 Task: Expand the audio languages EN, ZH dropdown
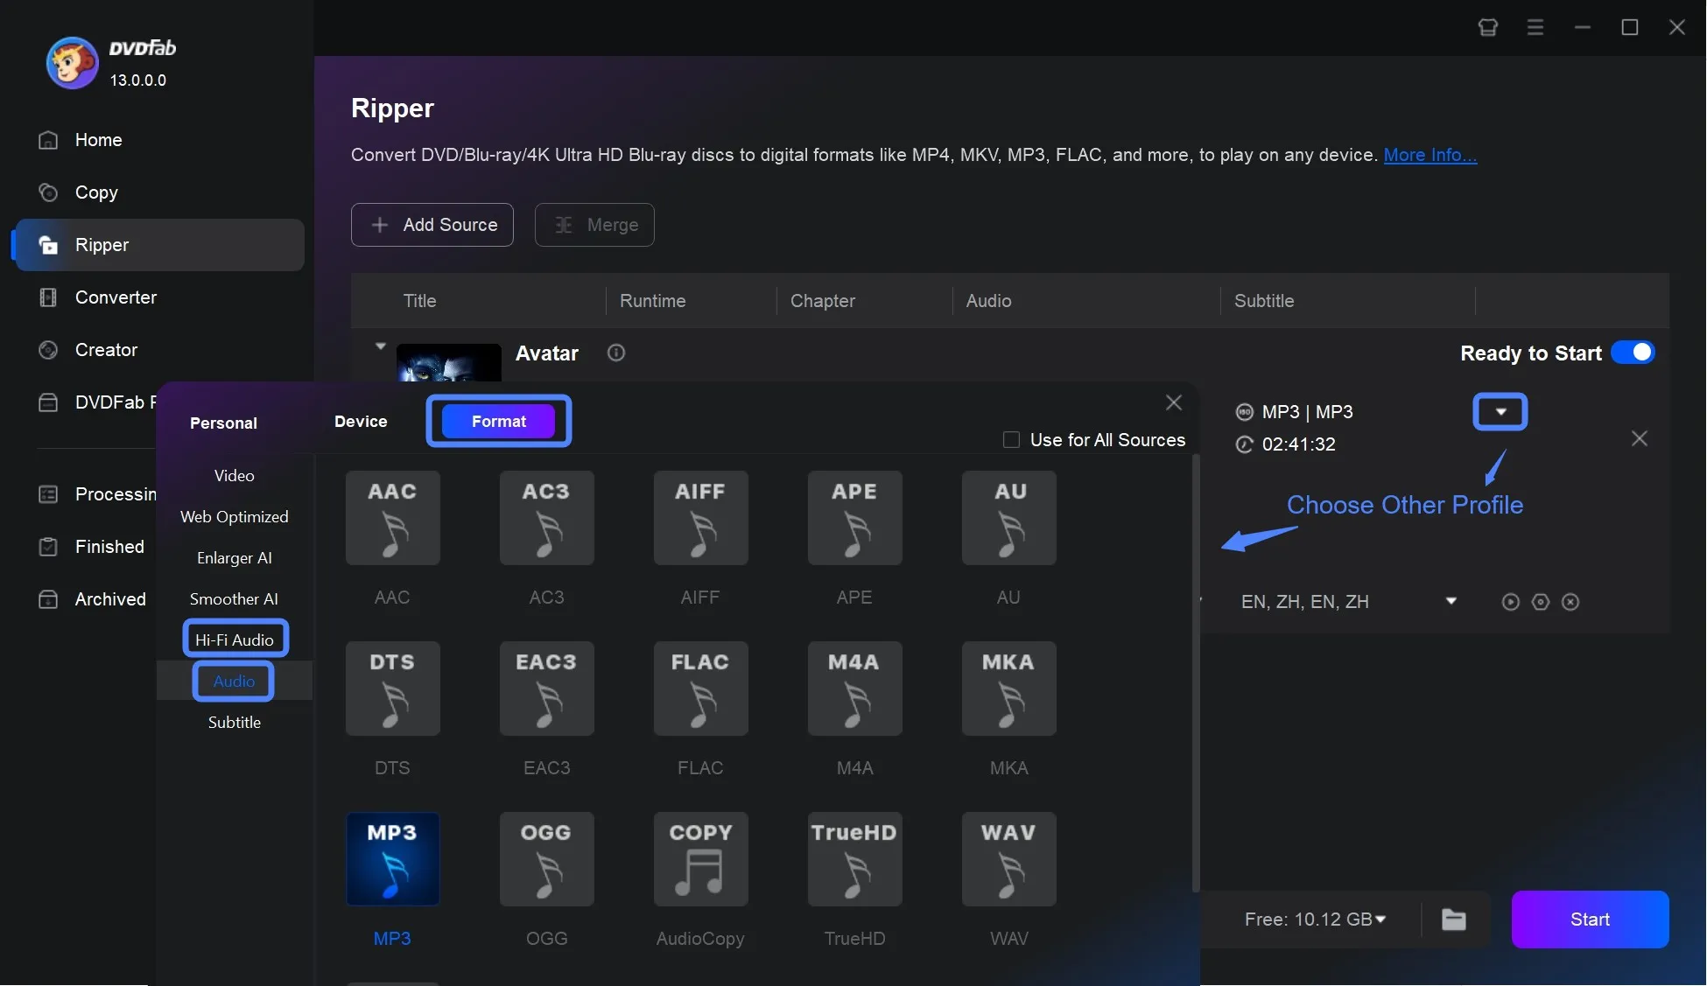tap(1451, 602)
